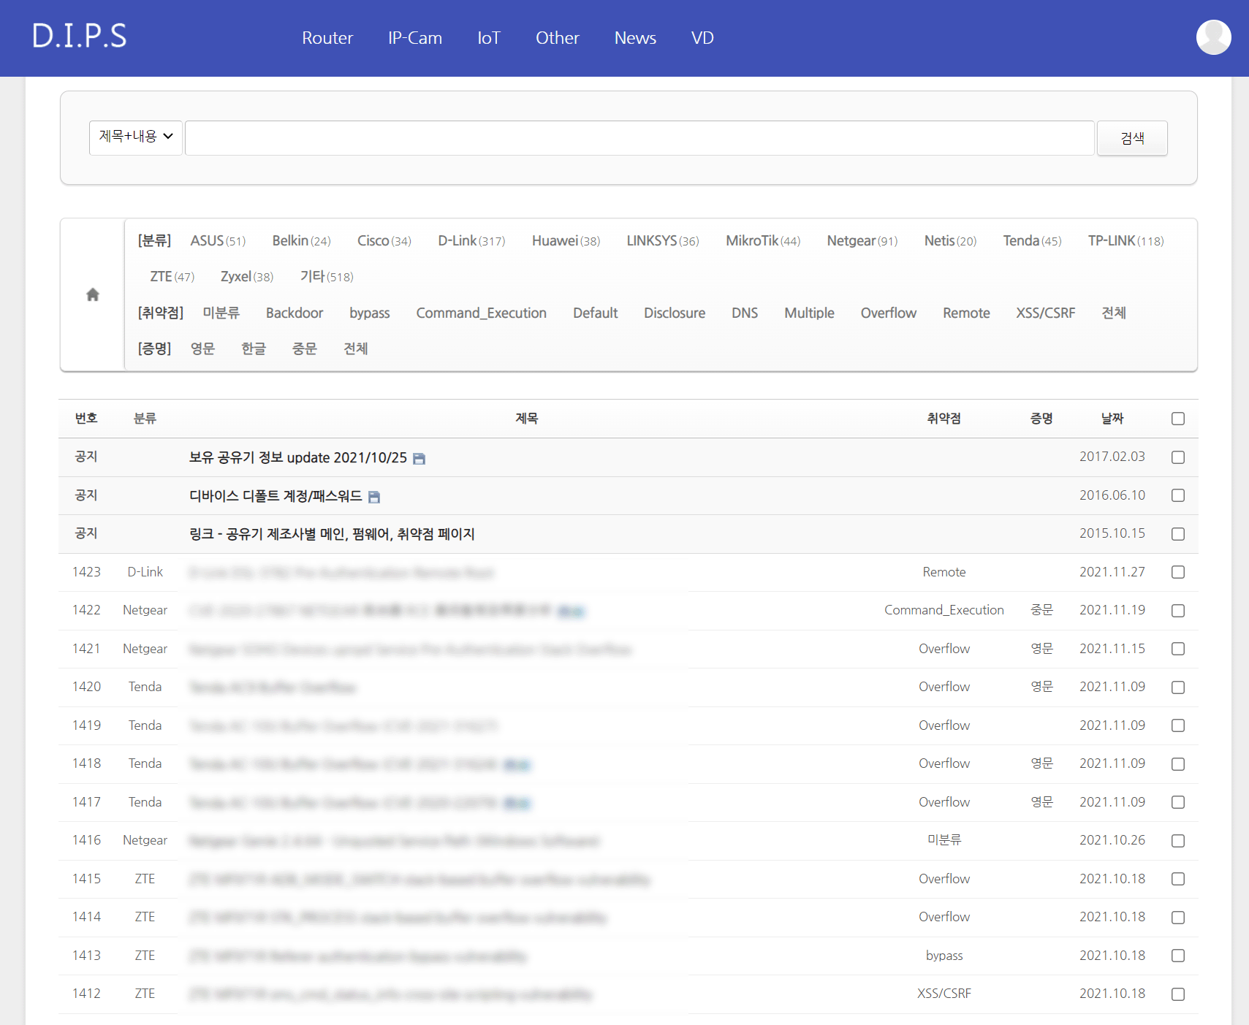Filter by 기타 (518) category
This screenshot has height=1025, width=1249.
coord(327,276)
